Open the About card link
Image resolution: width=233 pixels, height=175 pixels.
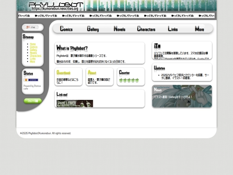(x=92, y=73)
